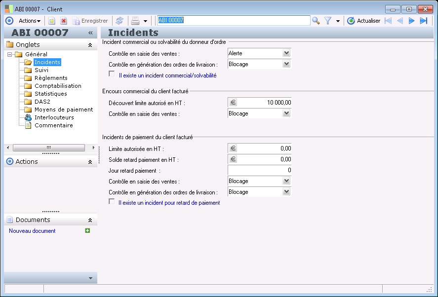
Task: Click Découvert limite autorisé 10 000,00 field
Action: coord(259,103)
